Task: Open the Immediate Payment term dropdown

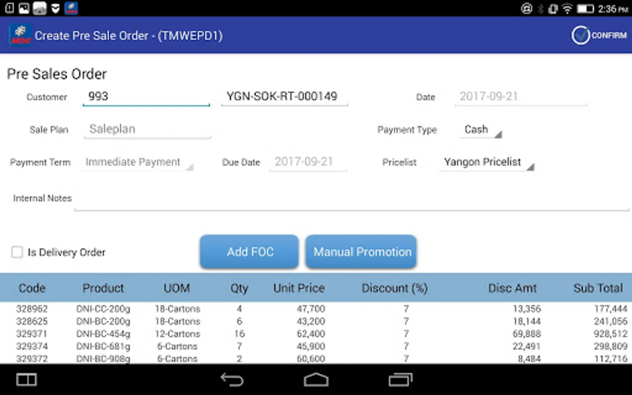Action: click(x=137, y=162)
